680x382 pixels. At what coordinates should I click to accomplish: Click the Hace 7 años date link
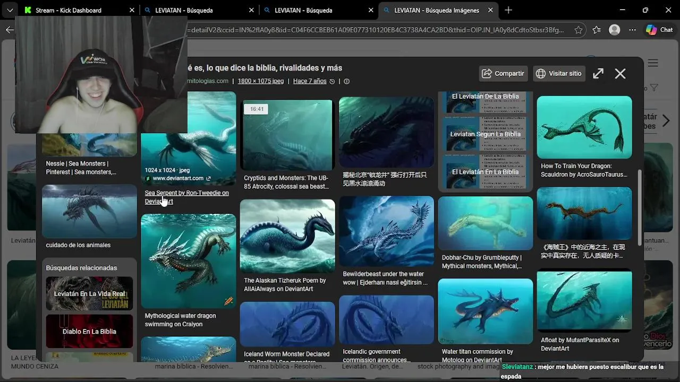click(310, 81)
